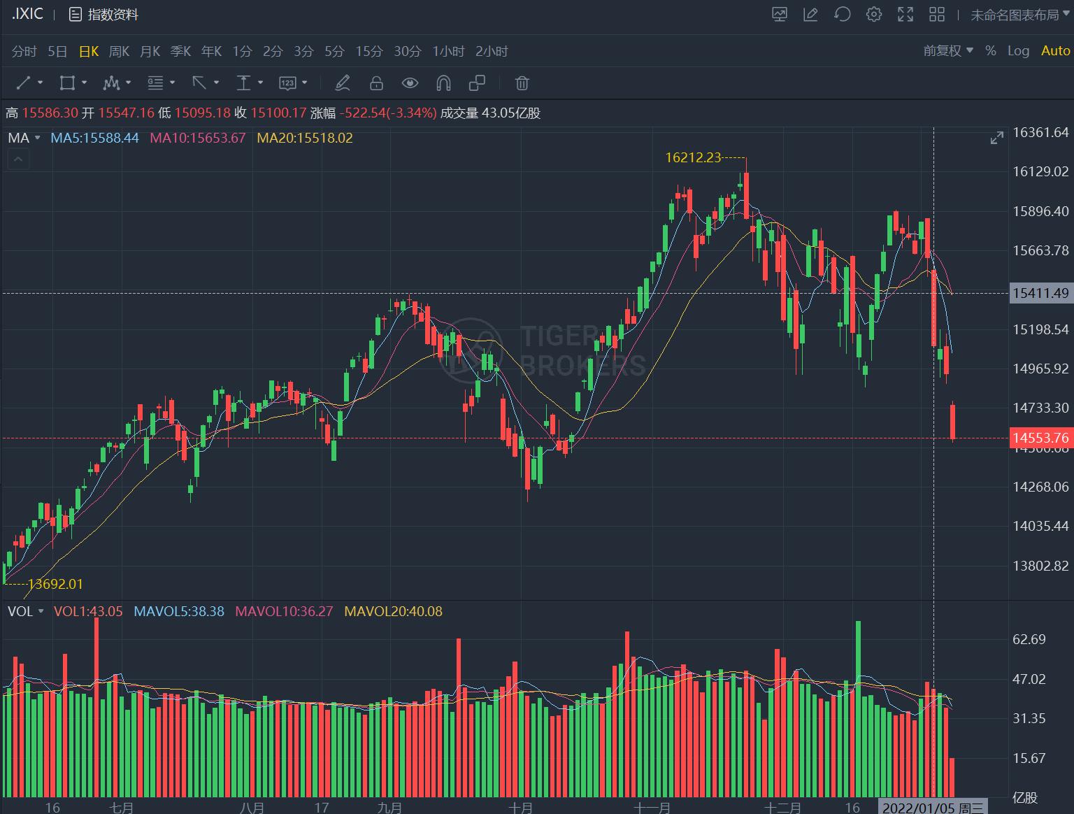The width and height of the screenshot is (1074, 814).
Task: Click the copy drawings overlay icon
Action: click(477, 83)
